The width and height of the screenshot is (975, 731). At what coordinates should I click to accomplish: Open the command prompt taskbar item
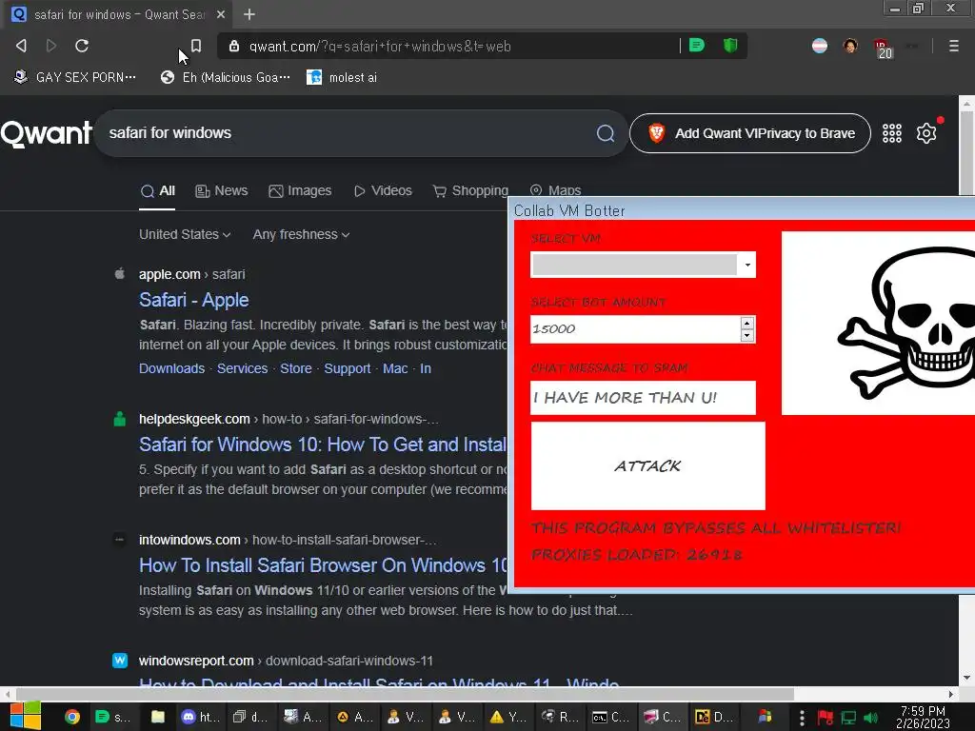[x=610, y=717]
